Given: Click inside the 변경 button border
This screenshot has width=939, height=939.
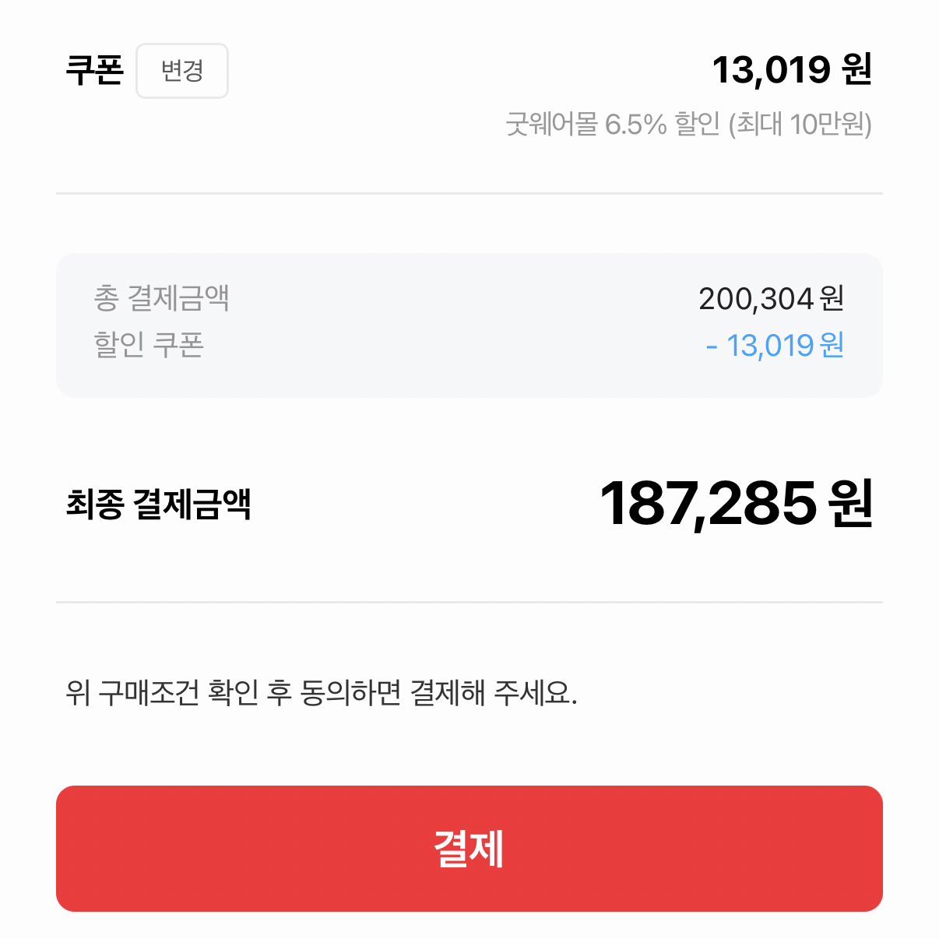Looking at the screenshot, I should click(x=181, y=71).
